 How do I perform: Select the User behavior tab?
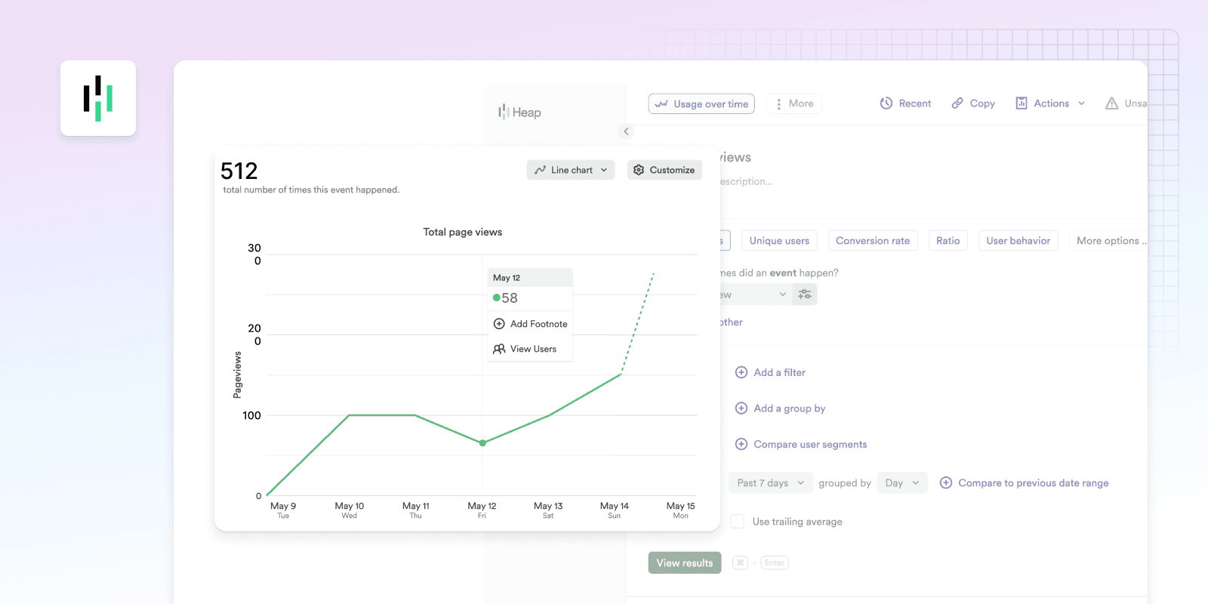click(1018, 241)
